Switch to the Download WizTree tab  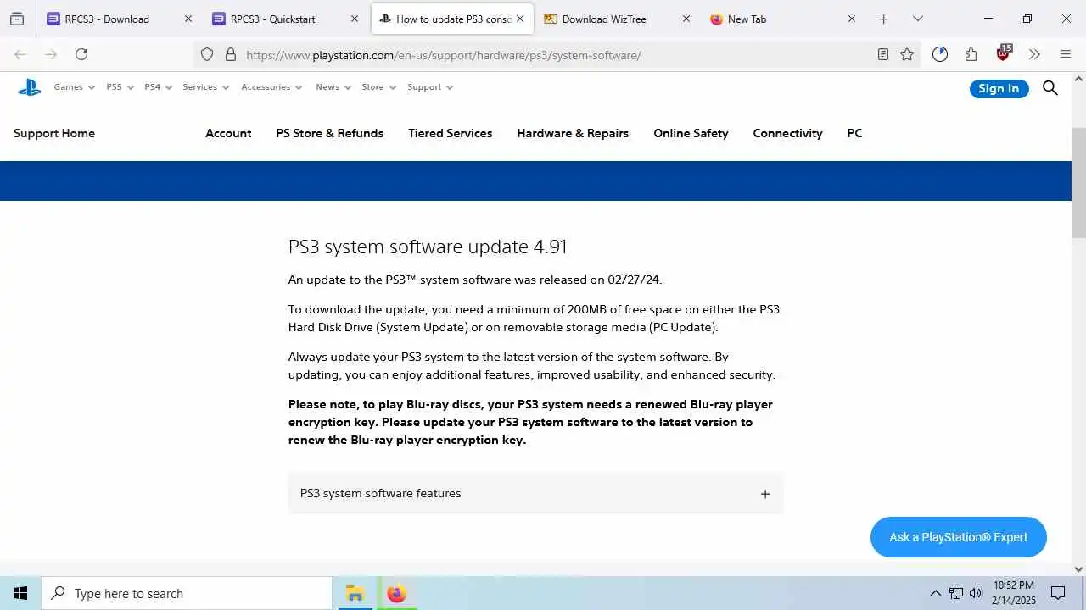pyautogui.click(x=604, y=19)
